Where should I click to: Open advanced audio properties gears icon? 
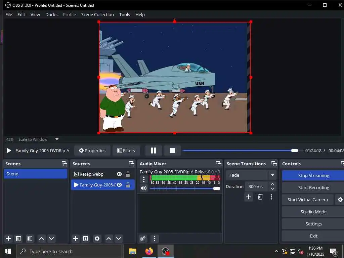143,239
